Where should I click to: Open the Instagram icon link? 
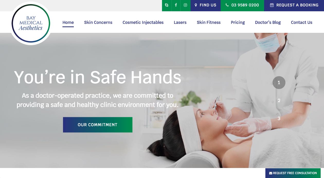click(185, 5)
